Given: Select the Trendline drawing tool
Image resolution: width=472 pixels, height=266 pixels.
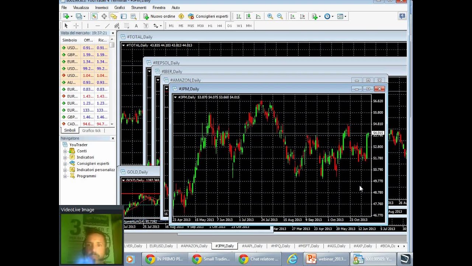Looking at the screenshot, I should [x=107, y=26].
